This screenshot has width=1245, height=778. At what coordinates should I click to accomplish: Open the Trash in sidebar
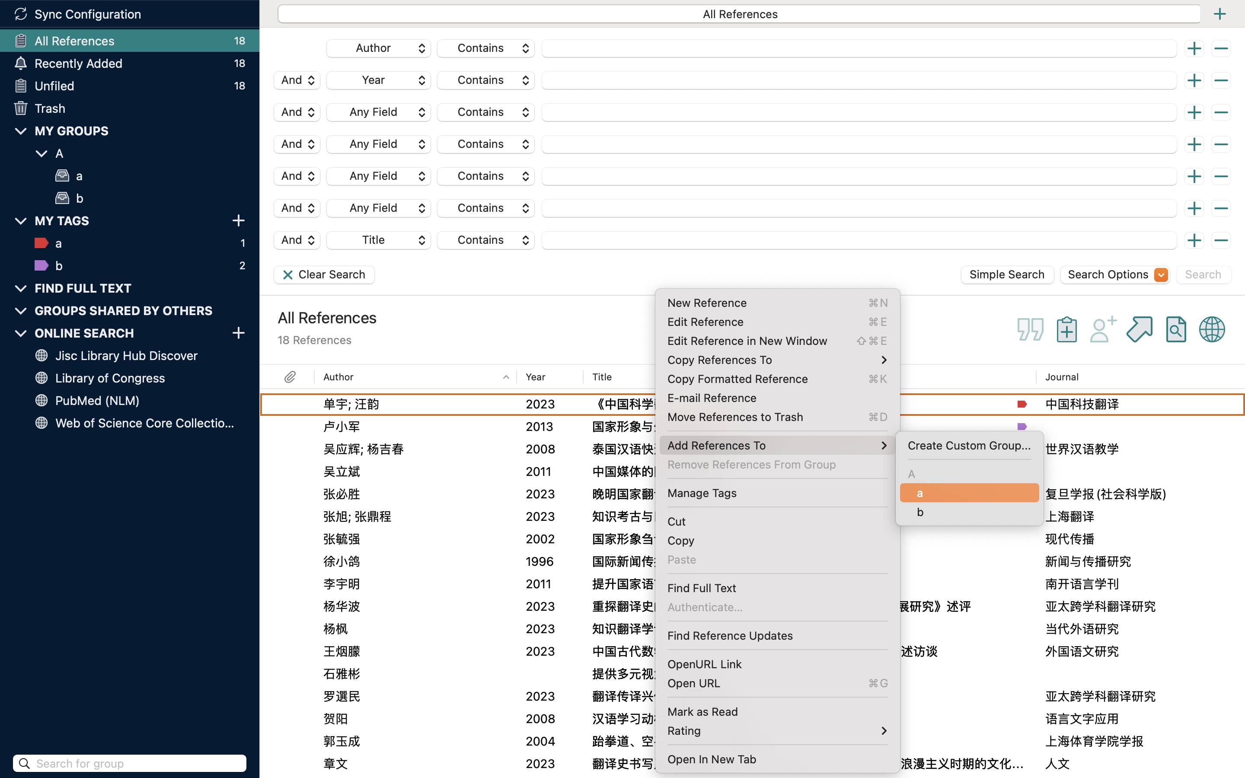click(x=50, y=108)
